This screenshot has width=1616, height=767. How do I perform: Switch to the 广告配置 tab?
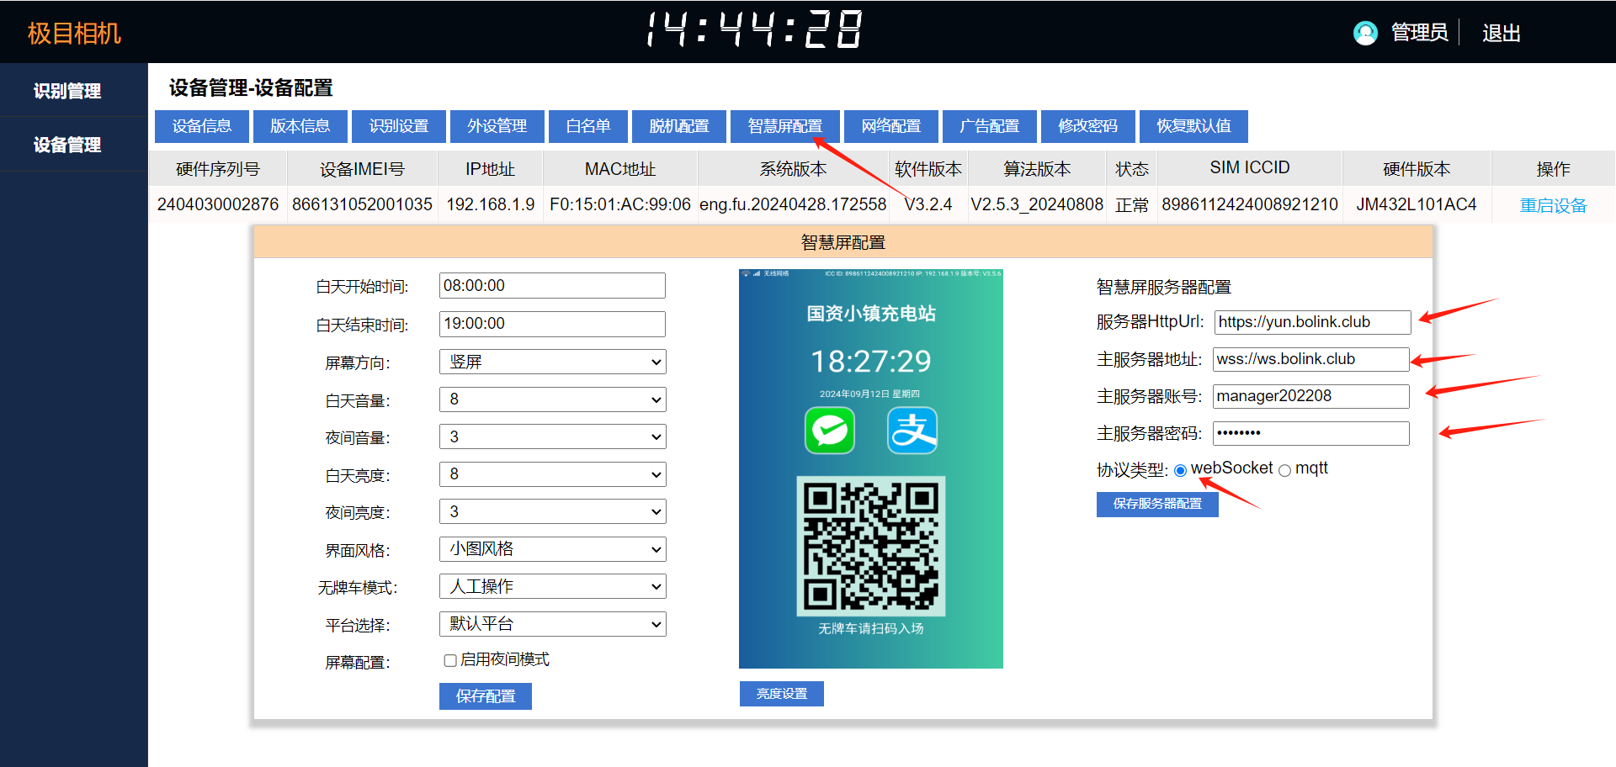pyautogui.click(x=990, y=126)
